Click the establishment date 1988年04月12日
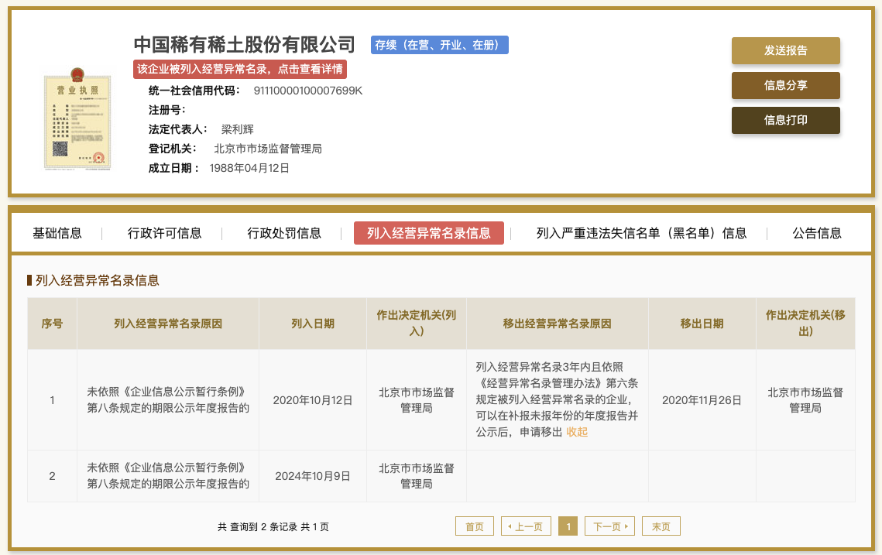This screenshot has width=882, height=555. [x=249, y=168]
